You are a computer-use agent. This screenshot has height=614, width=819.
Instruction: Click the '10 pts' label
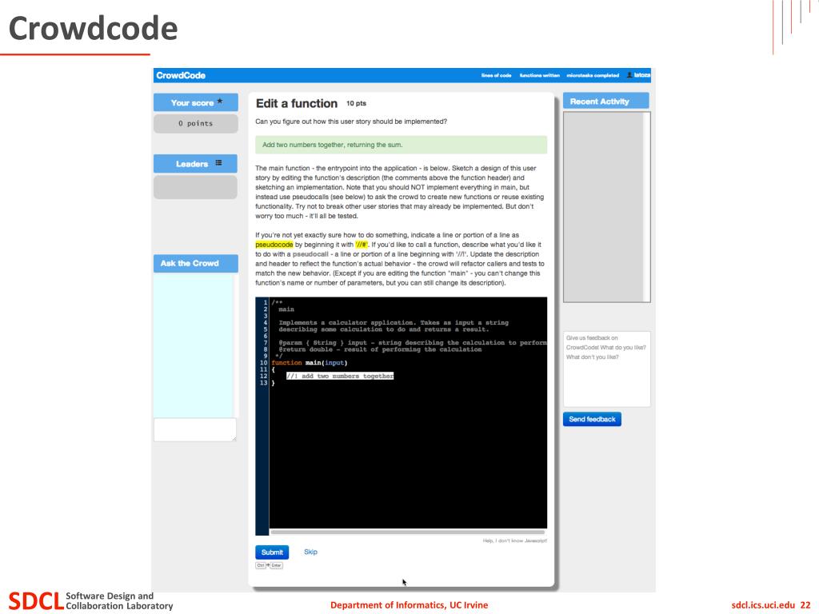pyautogui.click(x=356, y=103)
